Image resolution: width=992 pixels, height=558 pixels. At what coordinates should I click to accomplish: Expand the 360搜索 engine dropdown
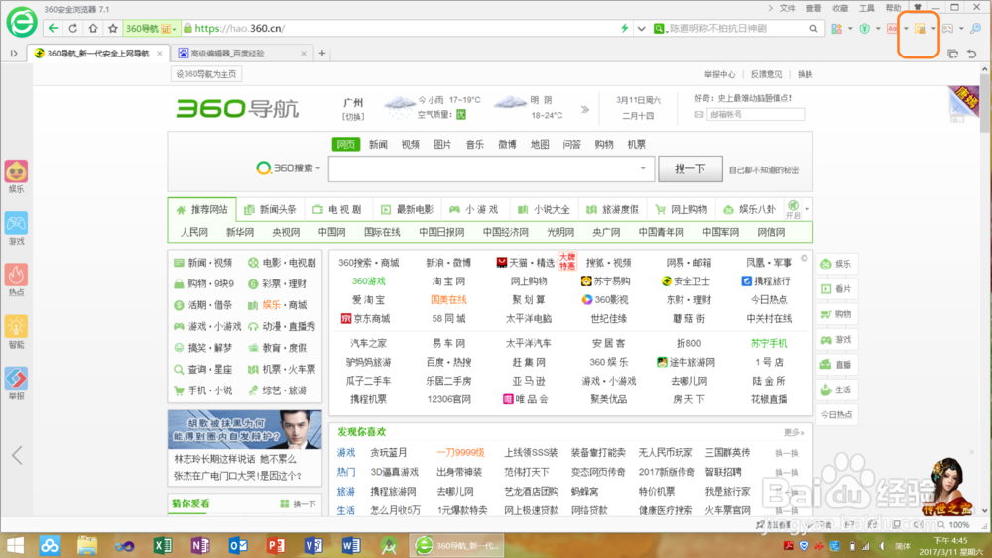click(318, 168)
